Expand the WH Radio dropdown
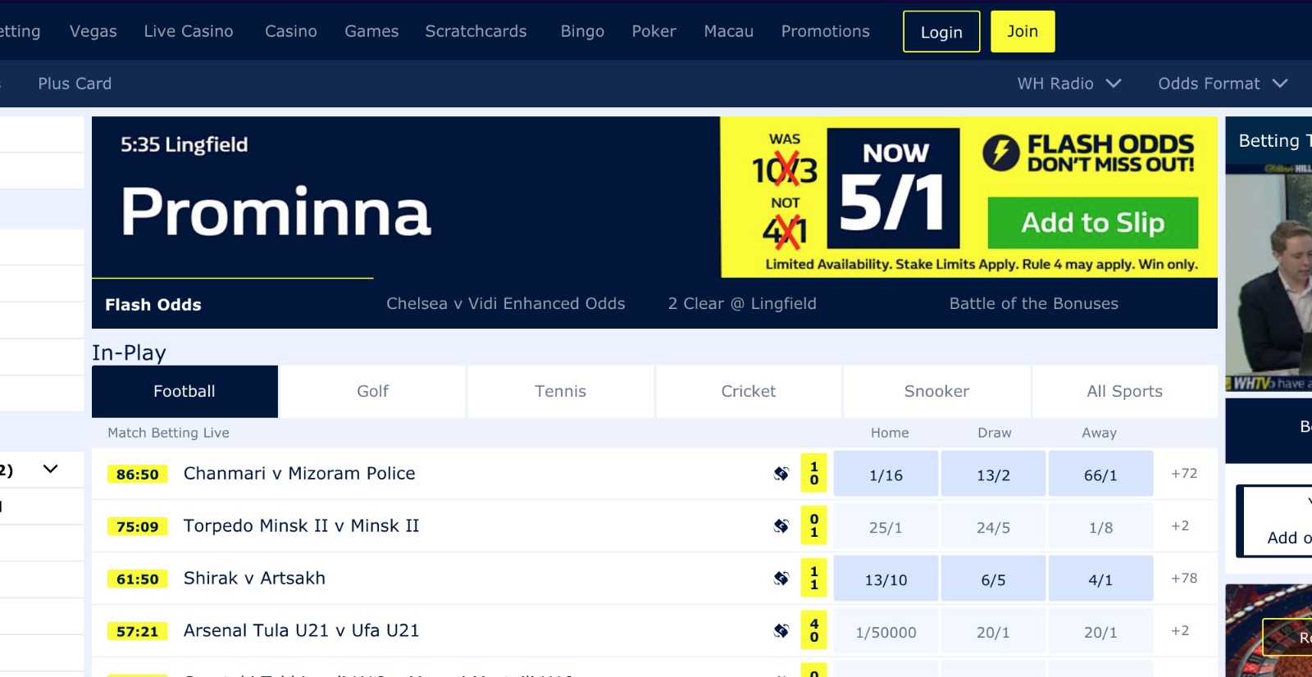This screenshot has height=677, width=1312. 1069,84
